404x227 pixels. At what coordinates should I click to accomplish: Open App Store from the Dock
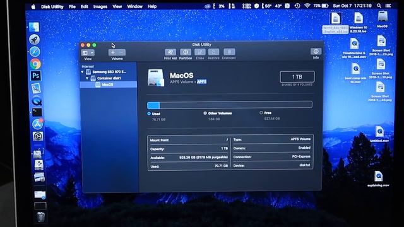coord(38,124)
